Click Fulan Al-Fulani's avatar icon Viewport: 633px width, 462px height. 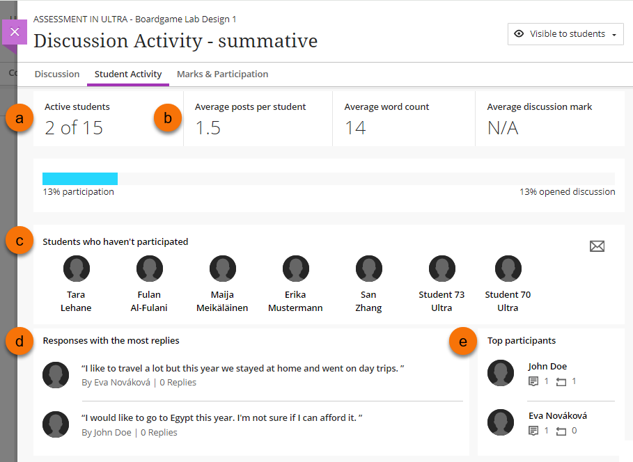(x=149, y=269)
